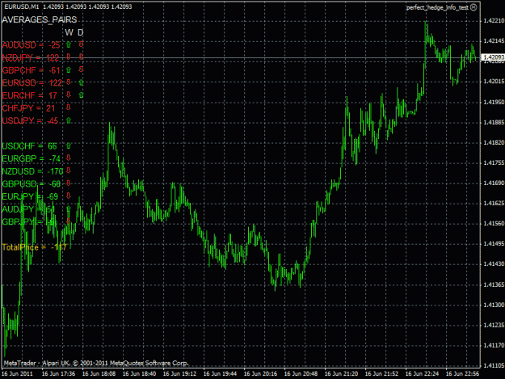
Task: Click the 16 Jun 22:56 time label
Action: (x=462, y=373)
